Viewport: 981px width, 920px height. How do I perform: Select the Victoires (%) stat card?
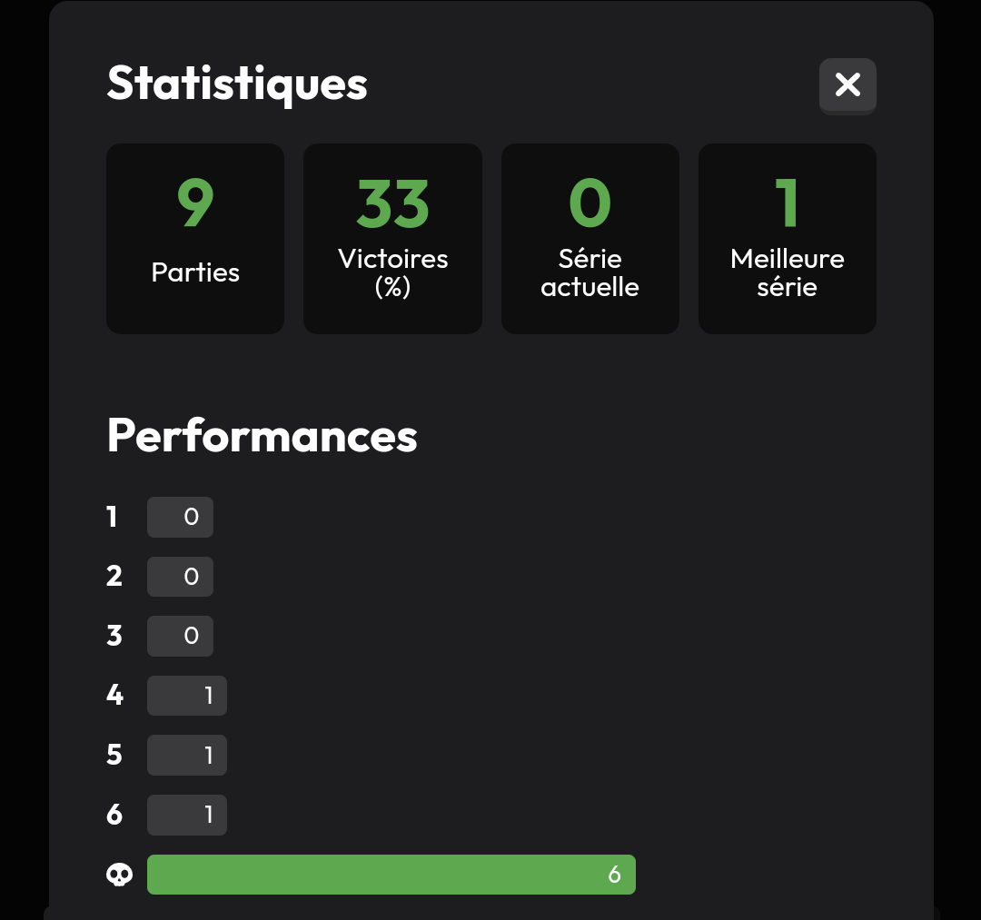click(x=392, y=238)
